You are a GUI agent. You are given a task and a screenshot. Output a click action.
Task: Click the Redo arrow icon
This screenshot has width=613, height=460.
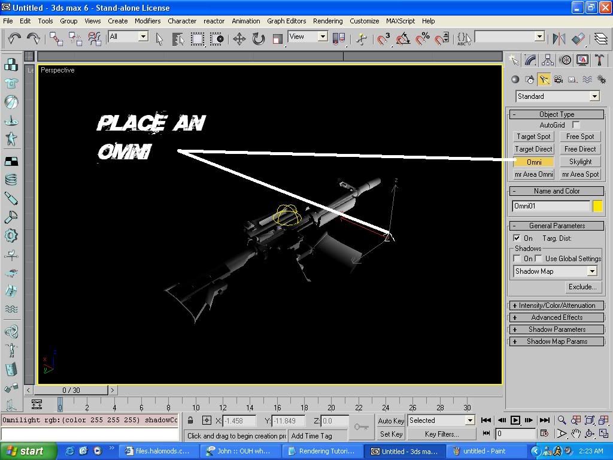tap(34, 38)
